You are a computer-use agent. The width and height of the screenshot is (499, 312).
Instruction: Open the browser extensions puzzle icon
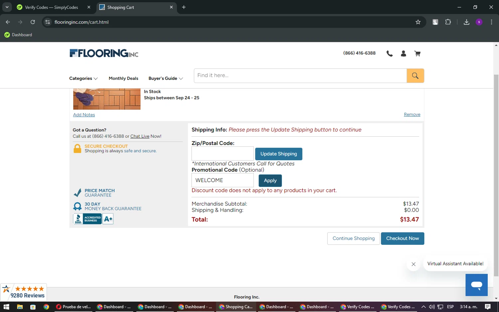point(448,22)
